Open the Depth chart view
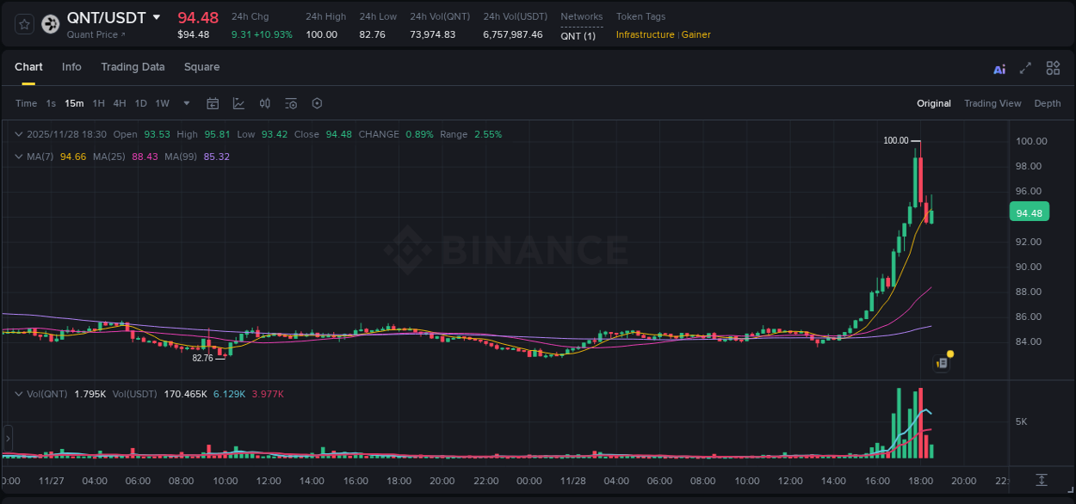The image size is (1076, 504). tap(1047, 103)
